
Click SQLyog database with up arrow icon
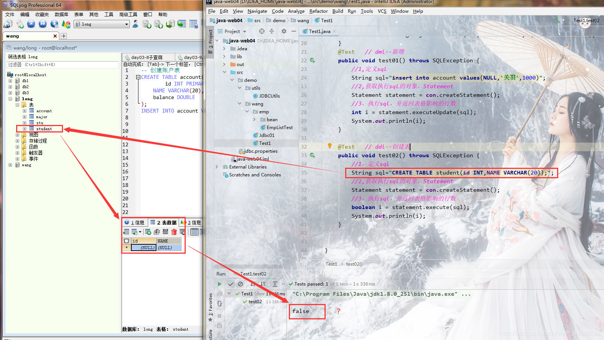(x=159, y=24)
